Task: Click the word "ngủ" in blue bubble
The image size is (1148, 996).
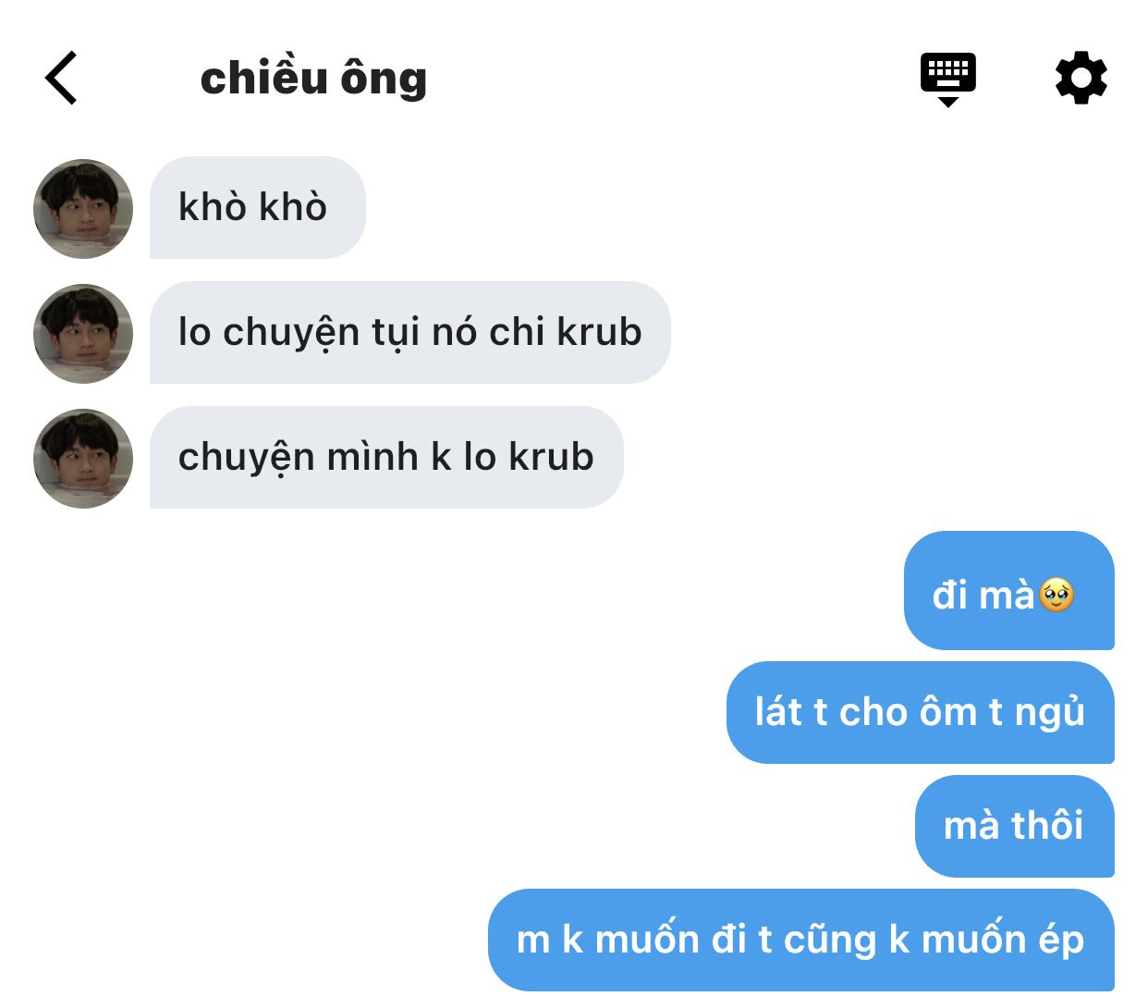Action: click(1050, 712)
